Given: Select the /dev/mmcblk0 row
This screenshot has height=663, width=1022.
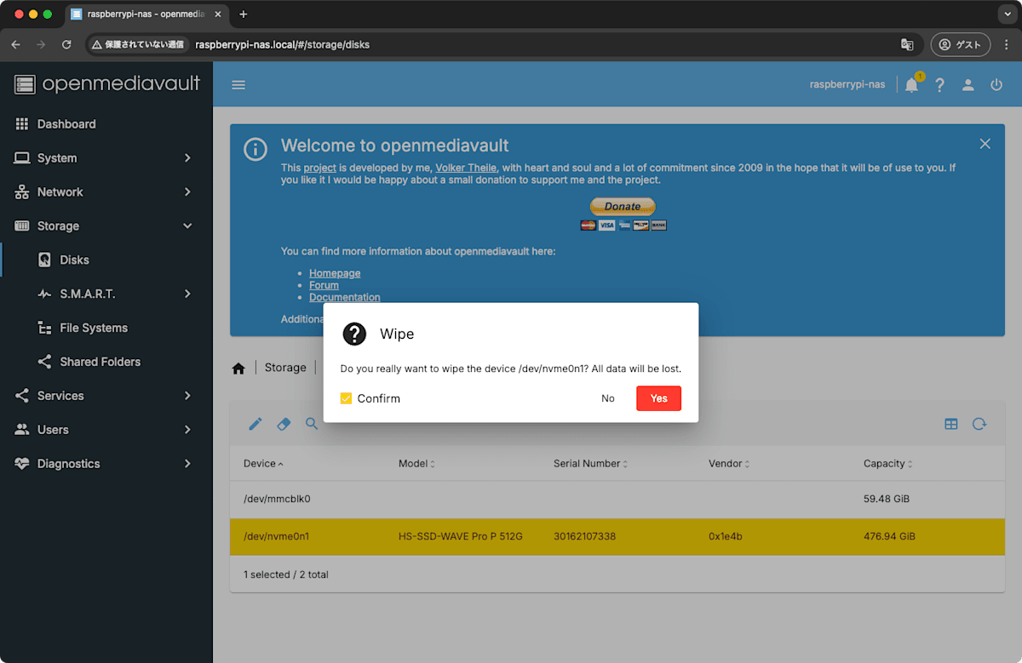Looking at the screenshot, I should pos(617,499).
